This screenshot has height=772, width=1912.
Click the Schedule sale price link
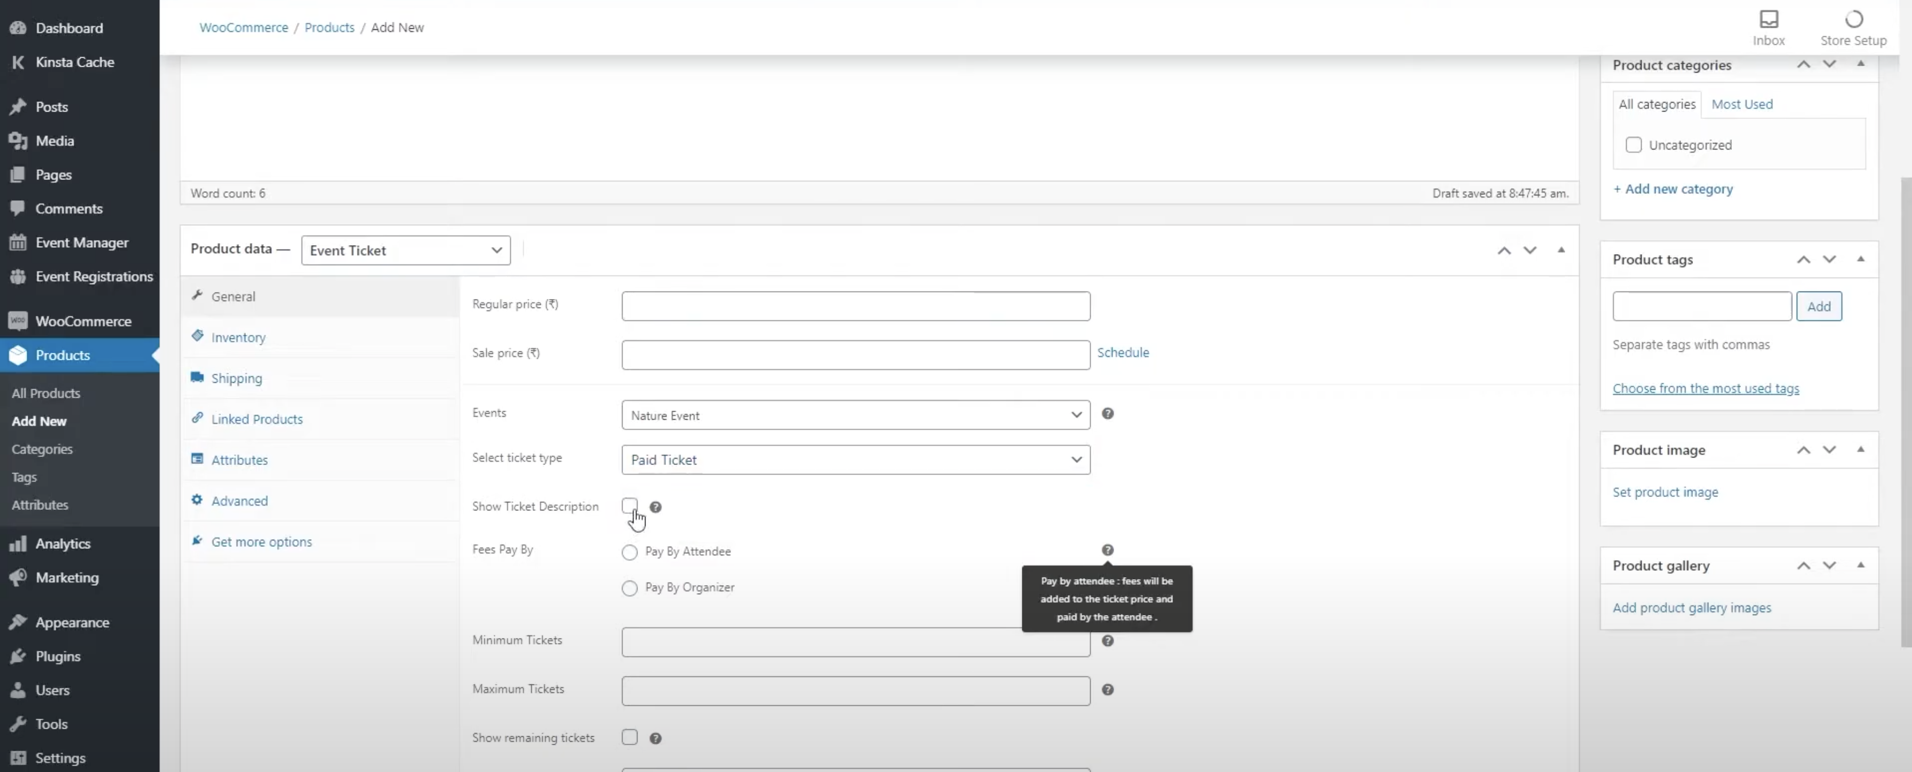click(1122, 353)
